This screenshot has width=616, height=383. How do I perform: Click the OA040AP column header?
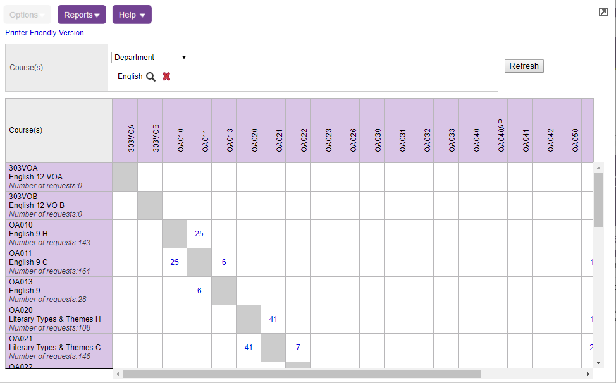pyautogui.click(x=501, y=135)
